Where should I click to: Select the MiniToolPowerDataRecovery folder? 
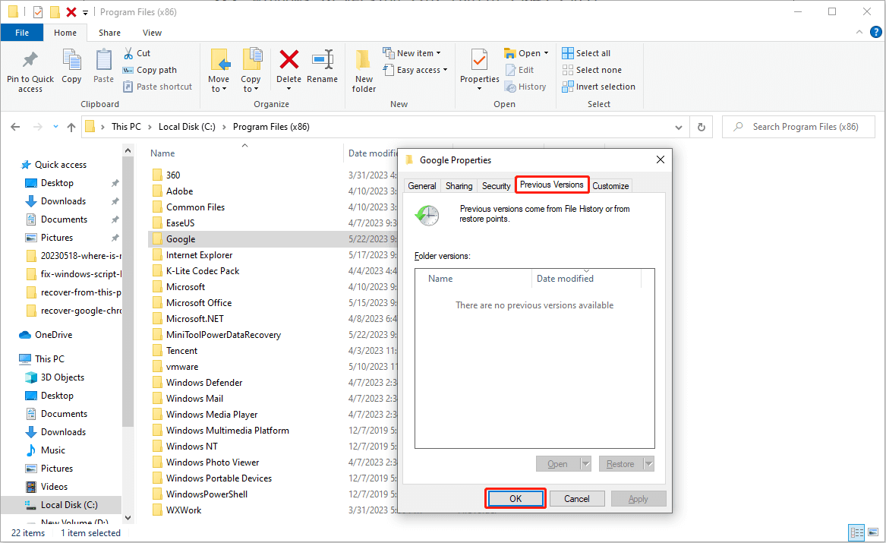223,335
